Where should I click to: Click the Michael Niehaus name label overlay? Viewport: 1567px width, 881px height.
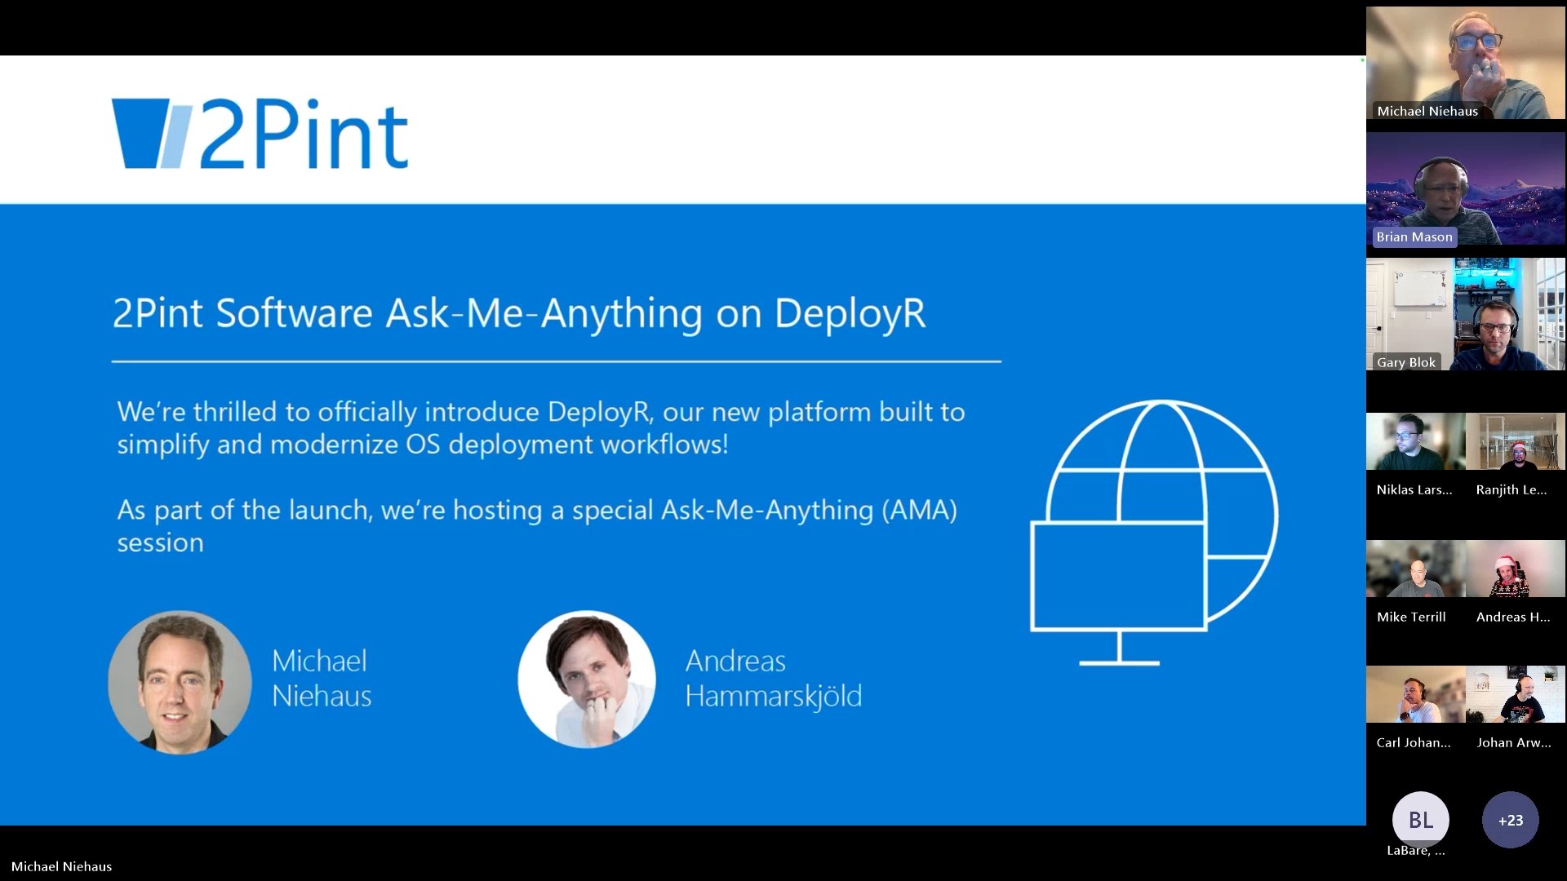1427,112
